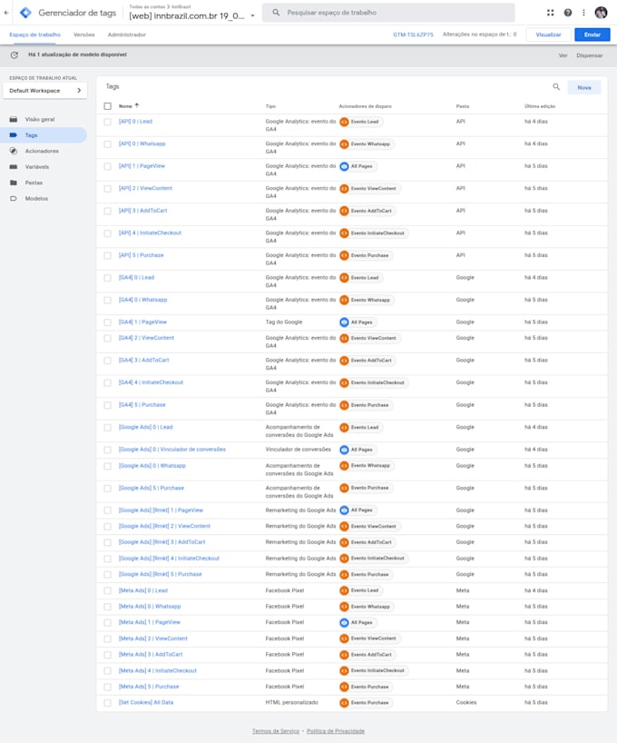Click All Pages trigger on Vinculador de conversões row
Viewport: 617px width, 743px height.
(x=358, y=450)
